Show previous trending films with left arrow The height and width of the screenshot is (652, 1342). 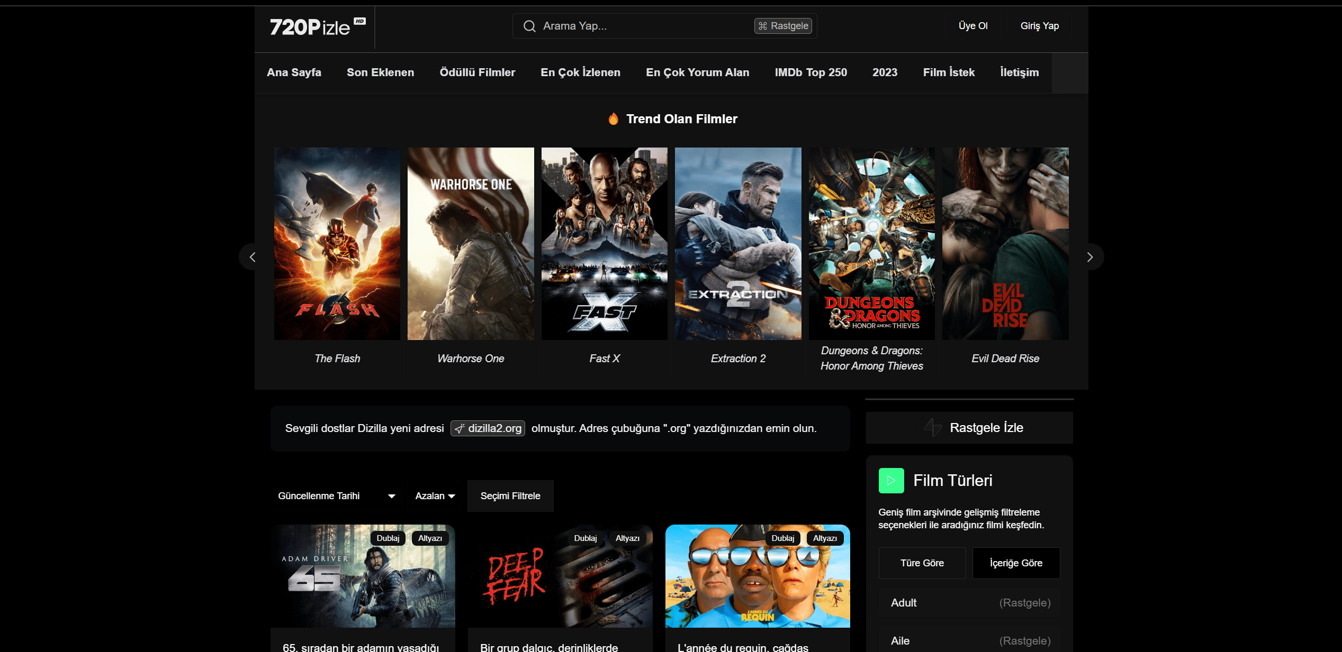tap(253, 257)
